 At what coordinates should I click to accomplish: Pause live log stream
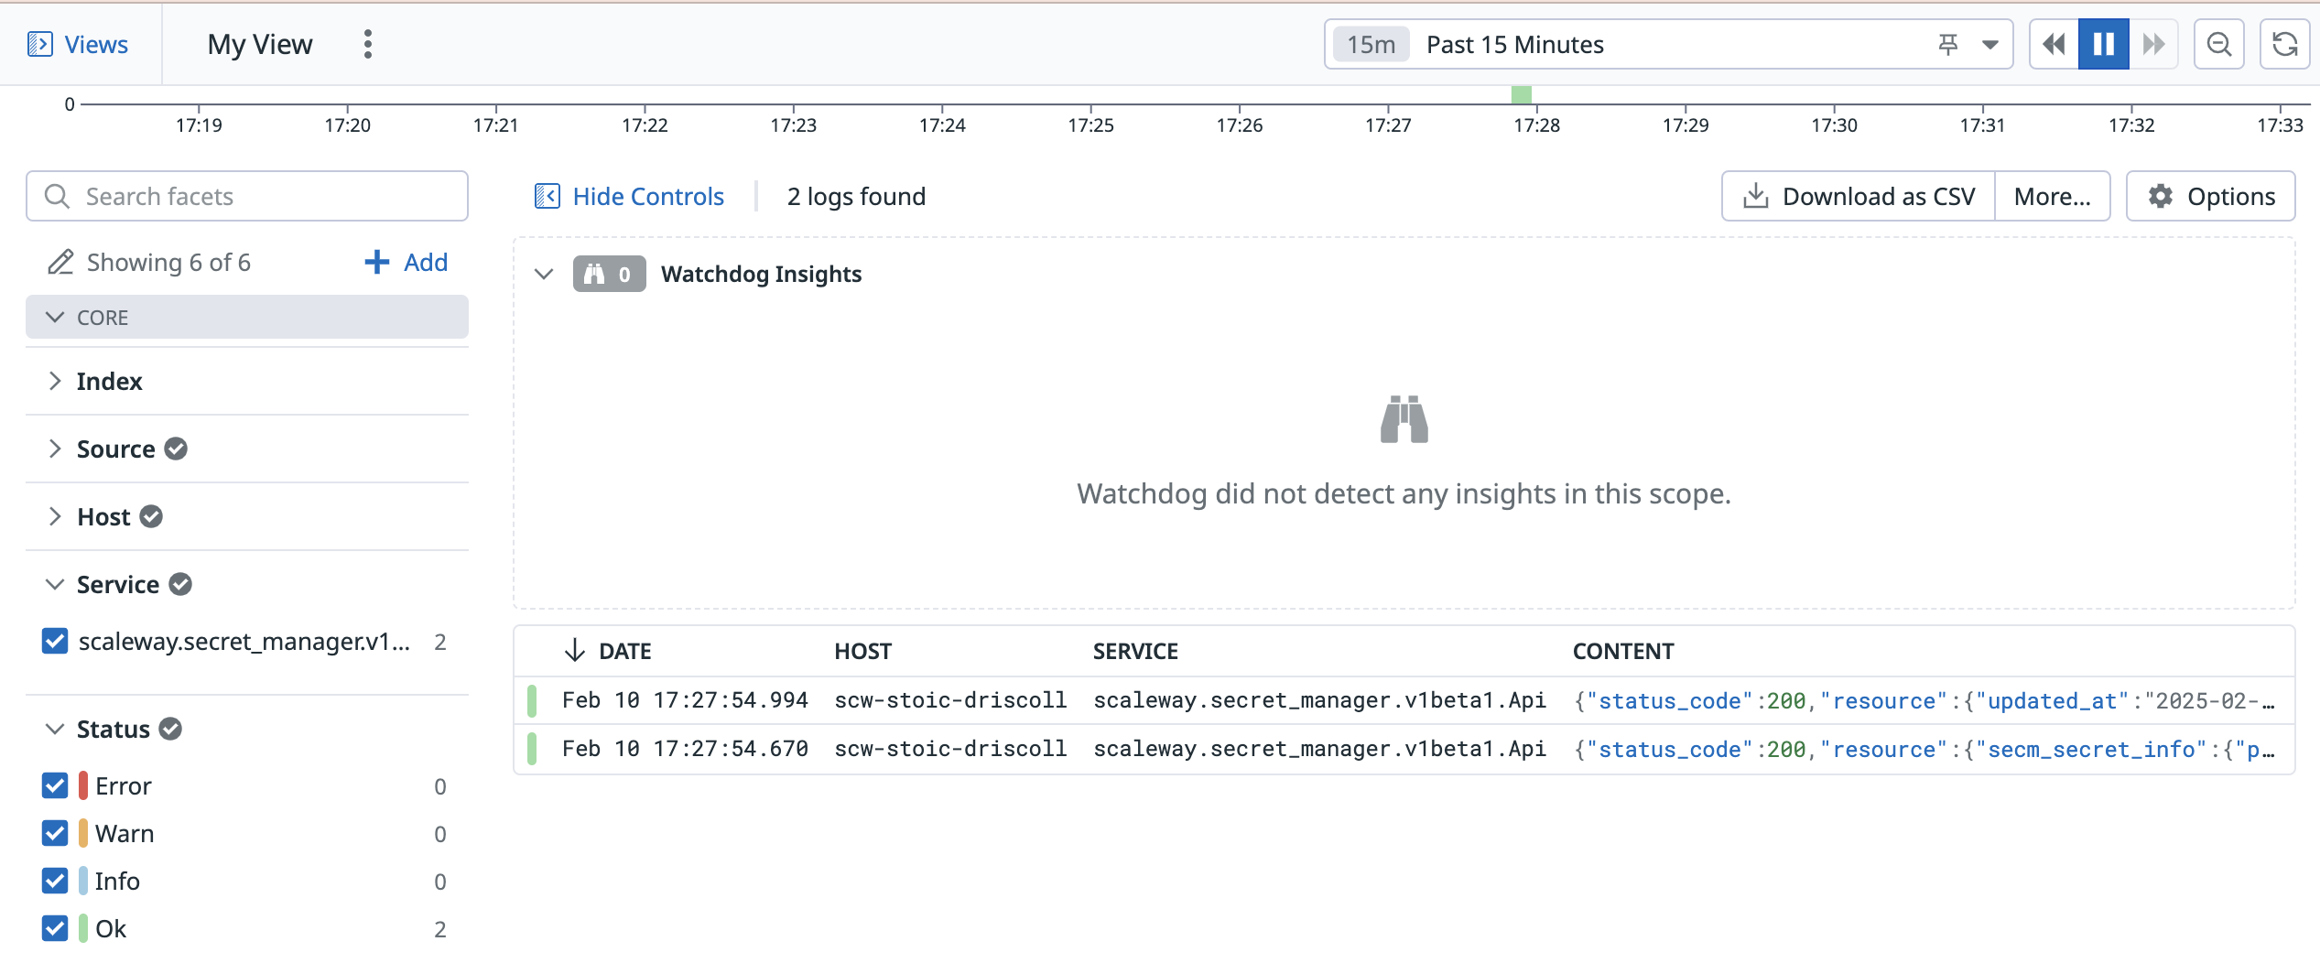2103,44
